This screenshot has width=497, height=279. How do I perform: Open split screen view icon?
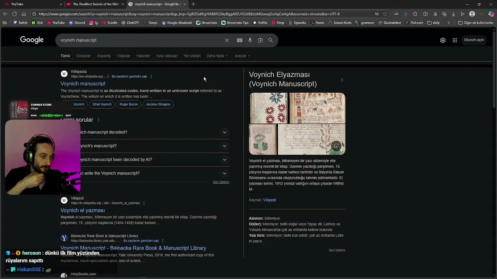425,14
